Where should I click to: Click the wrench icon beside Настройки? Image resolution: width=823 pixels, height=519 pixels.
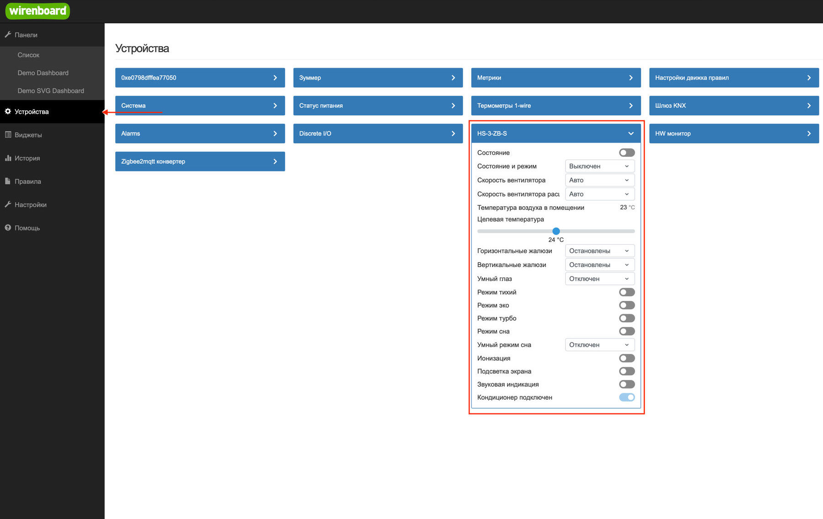[8, 205]
